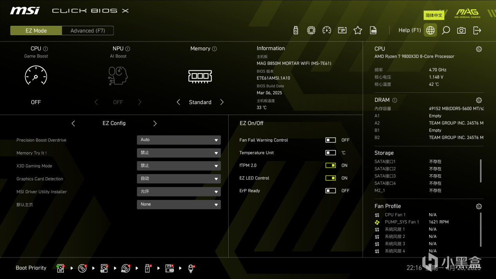Turn off EZ LED Control switch
496x279 pixels.
click(330, 178)
